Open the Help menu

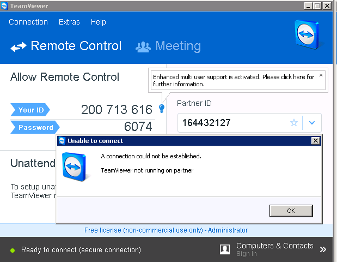click(98, 22)
